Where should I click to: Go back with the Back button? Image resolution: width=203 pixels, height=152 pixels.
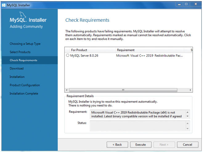tap(117, 145)
